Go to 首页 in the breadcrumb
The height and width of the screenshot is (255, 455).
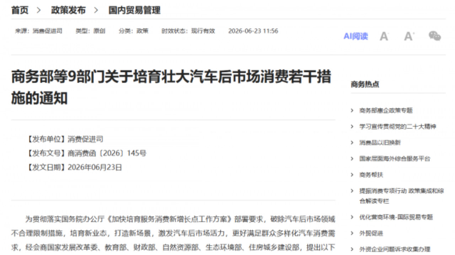tap(20, 10)
